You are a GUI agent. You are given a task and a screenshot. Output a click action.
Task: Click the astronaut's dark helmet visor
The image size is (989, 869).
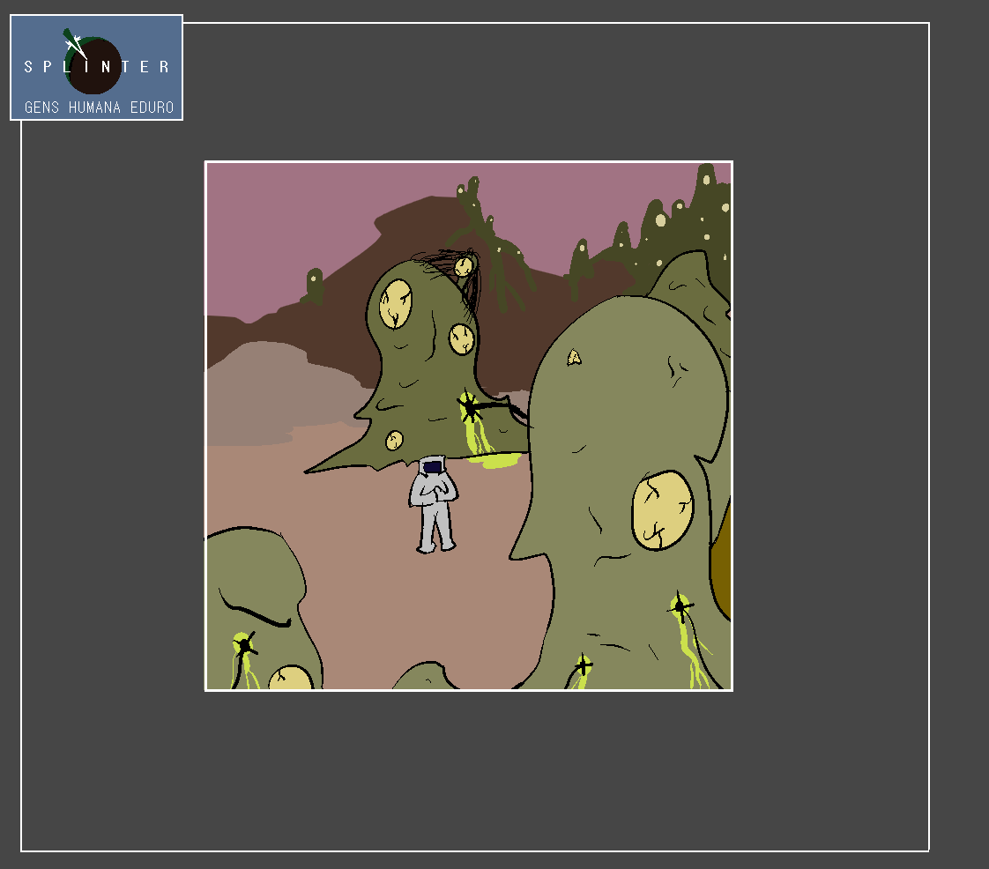(432, 467)
